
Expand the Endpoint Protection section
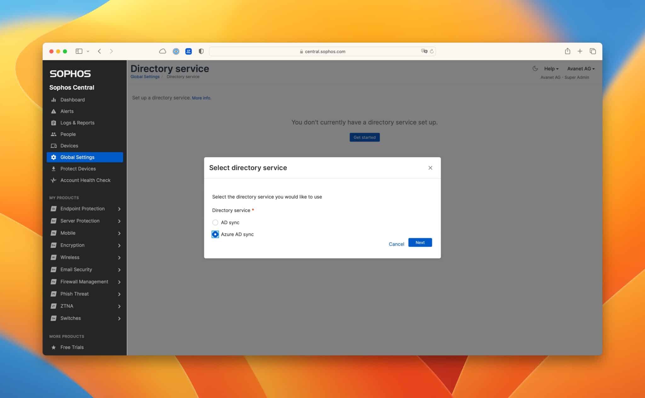[82, 208]
